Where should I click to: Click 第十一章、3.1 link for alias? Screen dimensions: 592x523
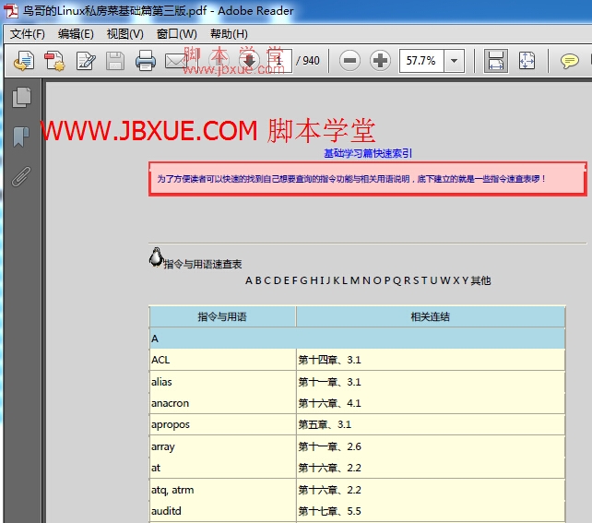[x=329, y=382]
